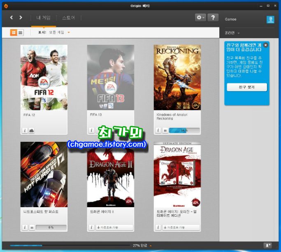Screen dimensions: 281x252
Task: Show info for FIFA 12
Action: point(25,131)
